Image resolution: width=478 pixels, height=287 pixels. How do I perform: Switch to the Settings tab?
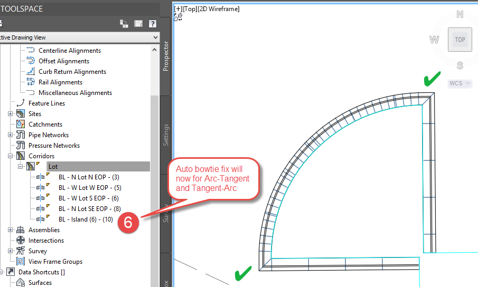165,135
